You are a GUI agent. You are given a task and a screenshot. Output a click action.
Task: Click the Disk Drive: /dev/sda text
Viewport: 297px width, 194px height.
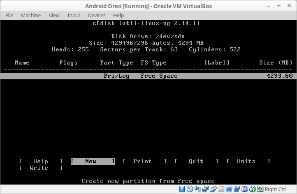pyautogui.click(x=148, y=36)
